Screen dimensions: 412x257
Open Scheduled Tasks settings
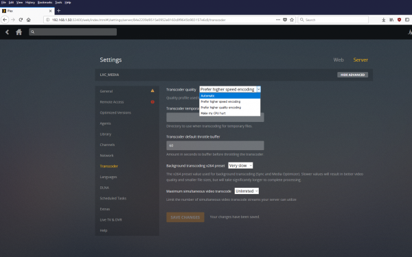tap(113, 198)
